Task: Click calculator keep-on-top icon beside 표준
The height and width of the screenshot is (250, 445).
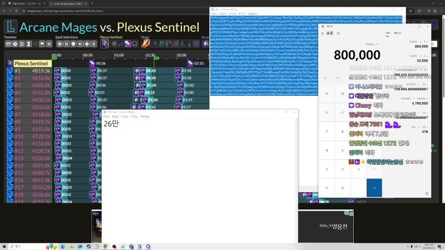Action: pos(338,33)
